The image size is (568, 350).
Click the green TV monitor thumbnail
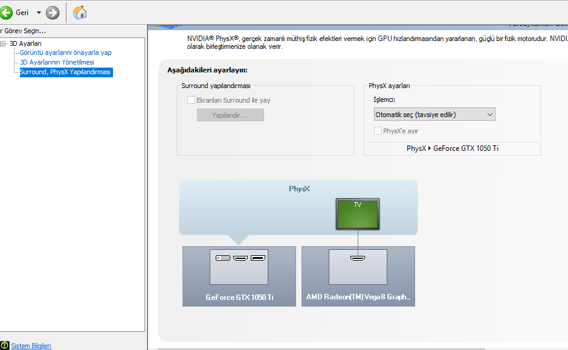358,214
